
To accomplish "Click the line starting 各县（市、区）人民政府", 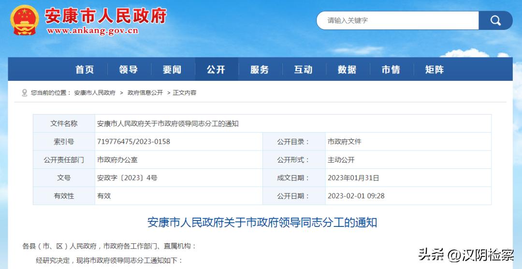I will click(109, 246).
